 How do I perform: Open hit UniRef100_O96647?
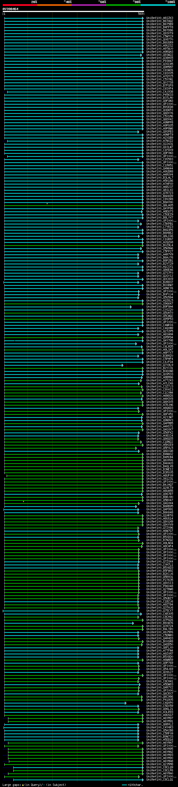click(x=160, y=304)
